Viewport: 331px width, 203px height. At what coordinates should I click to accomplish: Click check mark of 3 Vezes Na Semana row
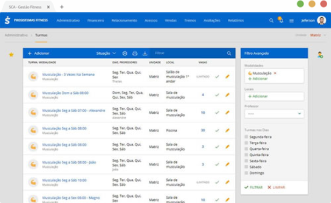click(217, 77)
